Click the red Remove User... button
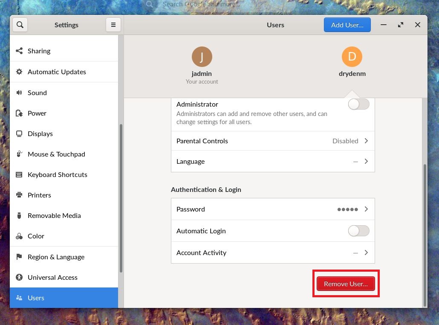Viewport: 439px width, 325px height. (346, 284)
